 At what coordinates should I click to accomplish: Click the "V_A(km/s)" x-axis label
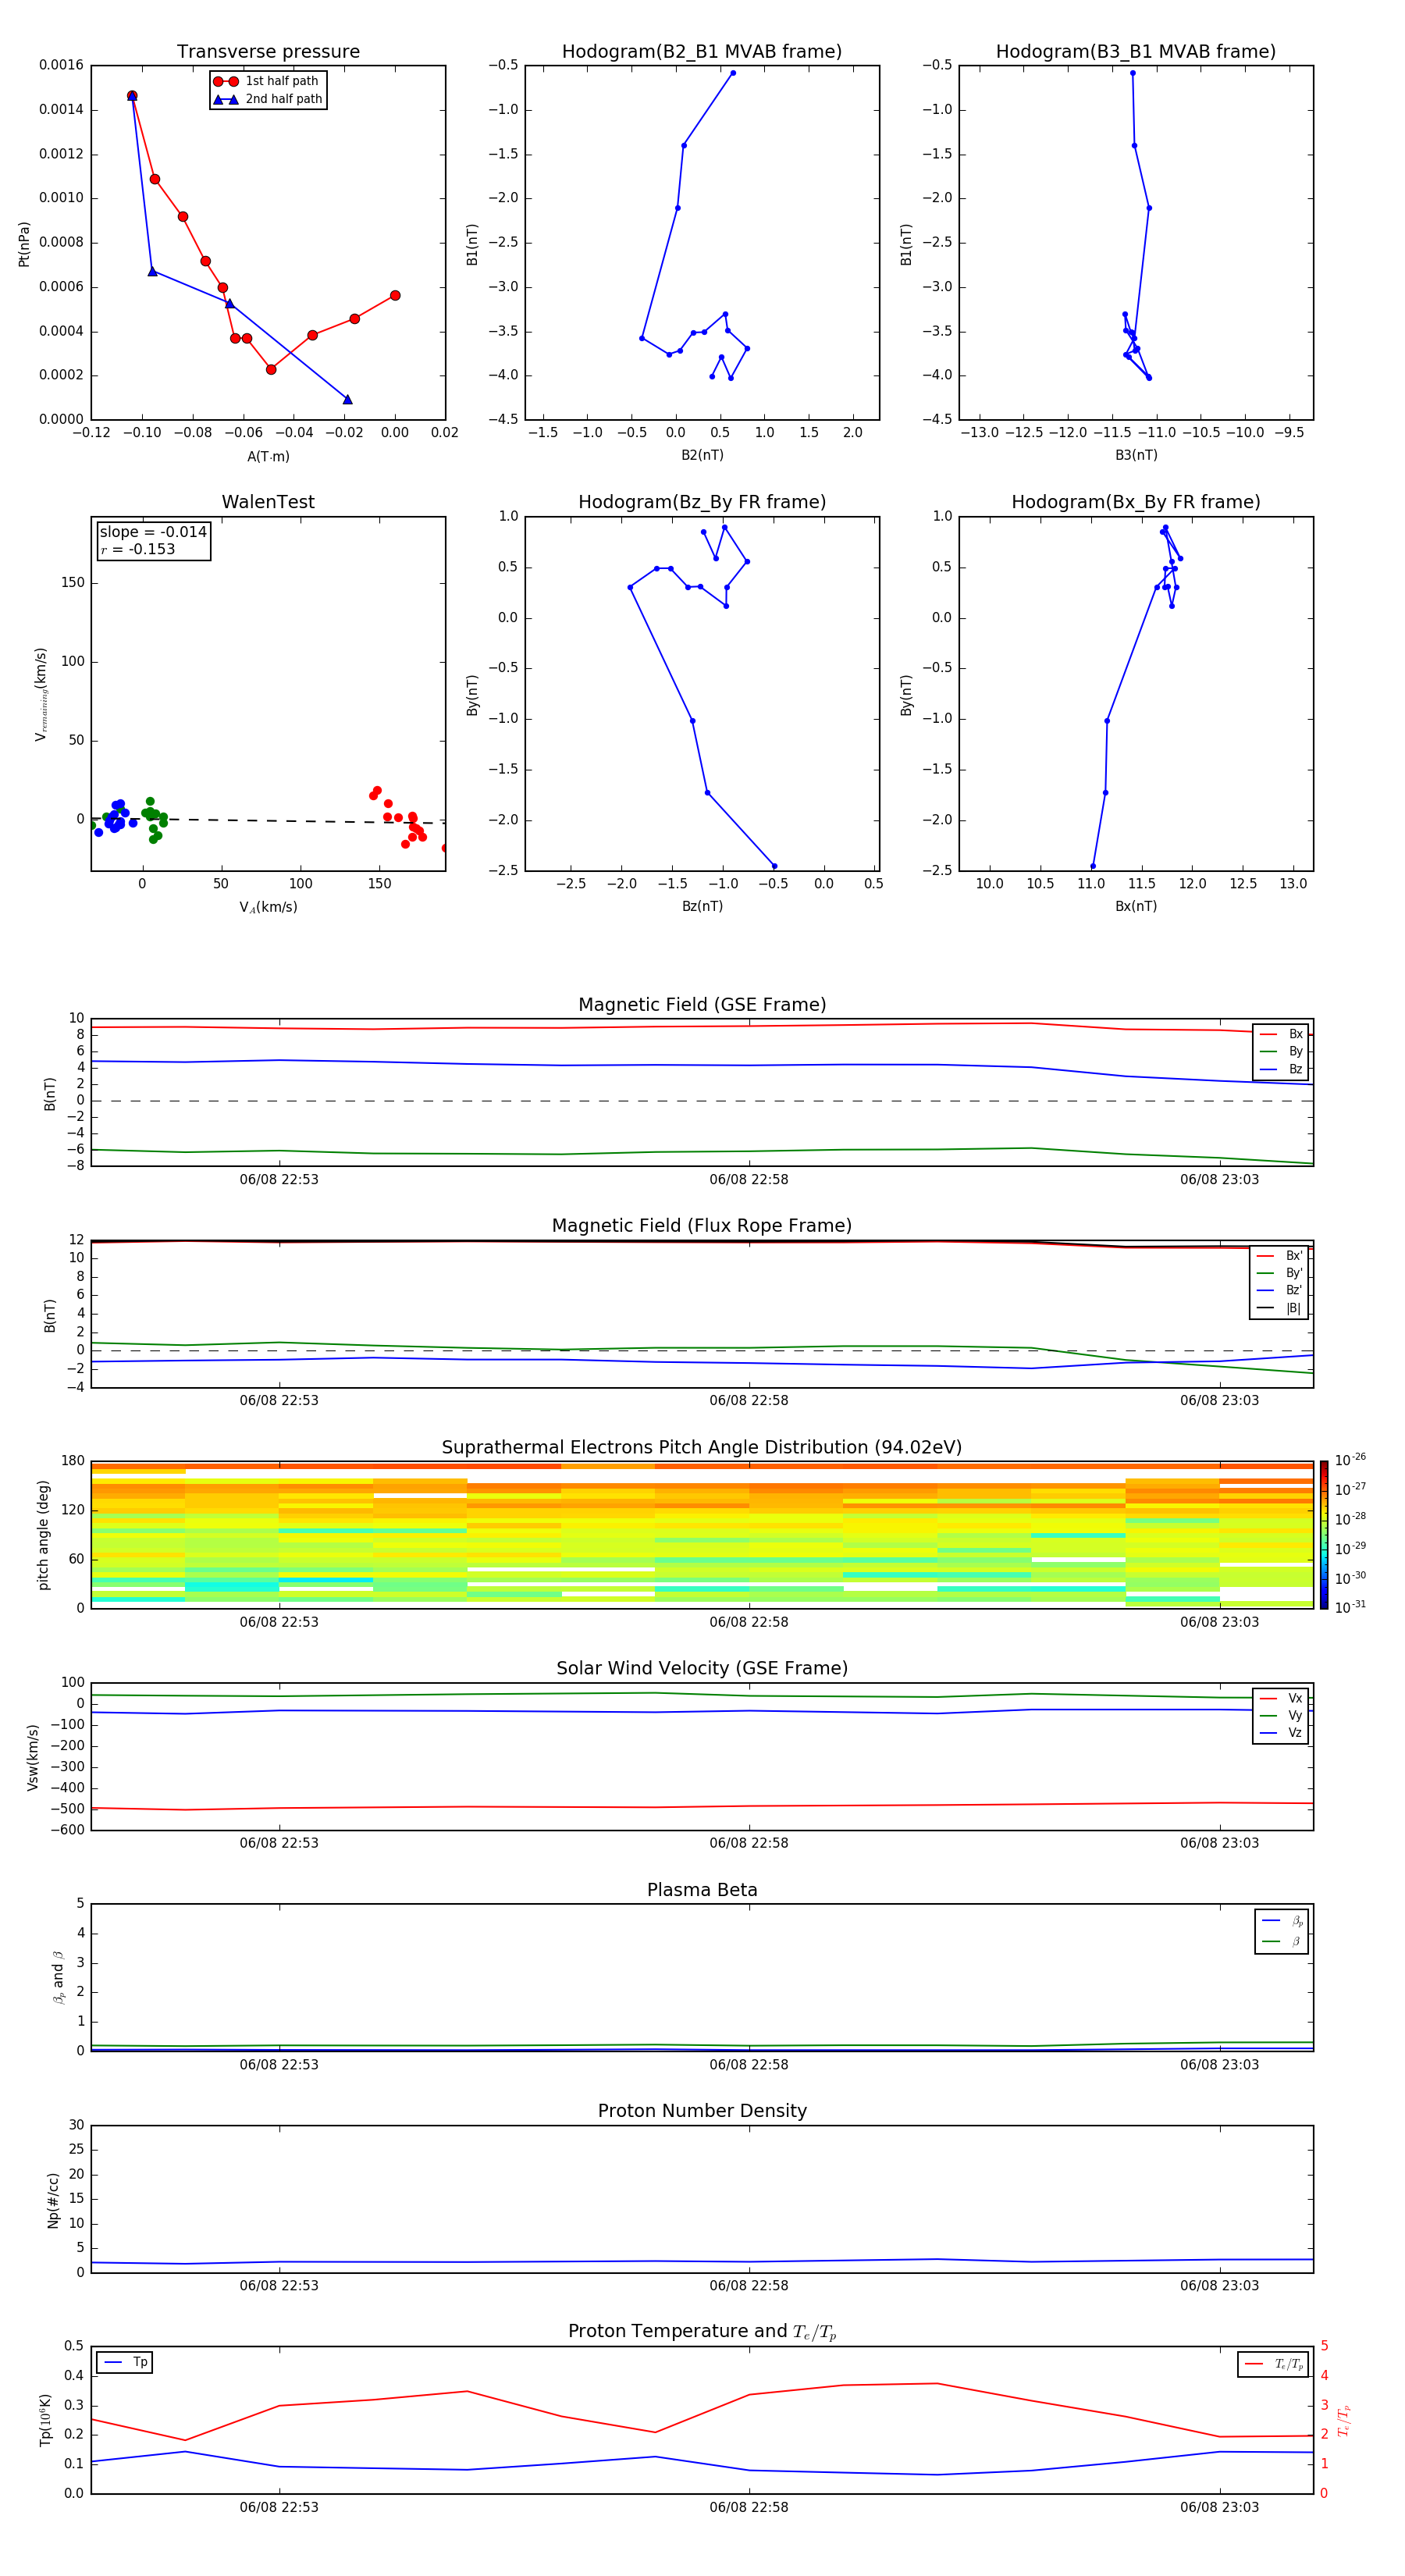click(268, 908)
